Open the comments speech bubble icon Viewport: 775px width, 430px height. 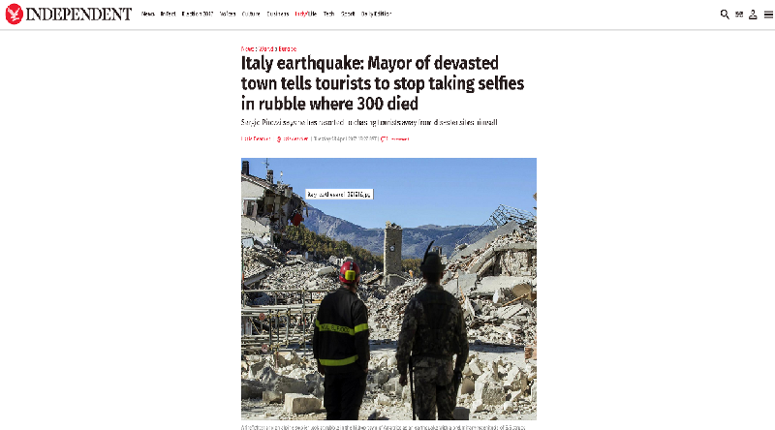click(384, 138)
